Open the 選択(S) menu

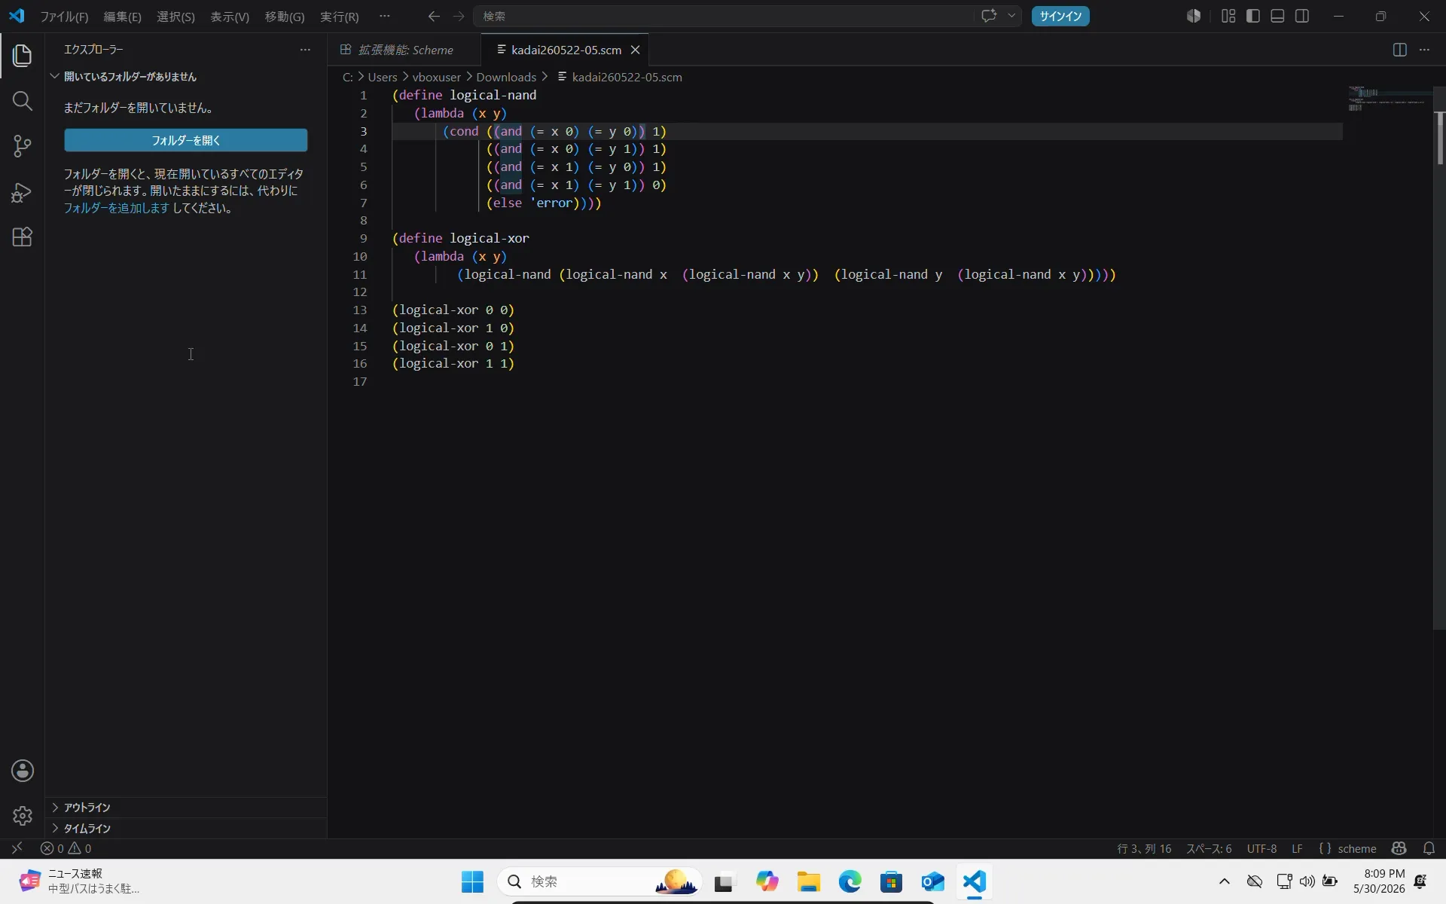175,16
